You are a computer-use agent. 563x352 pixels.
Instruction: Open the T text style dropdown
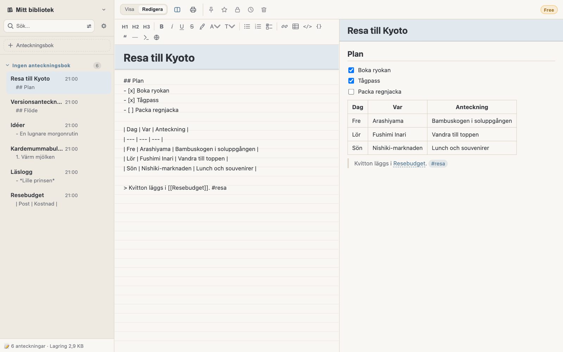[x=230, y=26]
